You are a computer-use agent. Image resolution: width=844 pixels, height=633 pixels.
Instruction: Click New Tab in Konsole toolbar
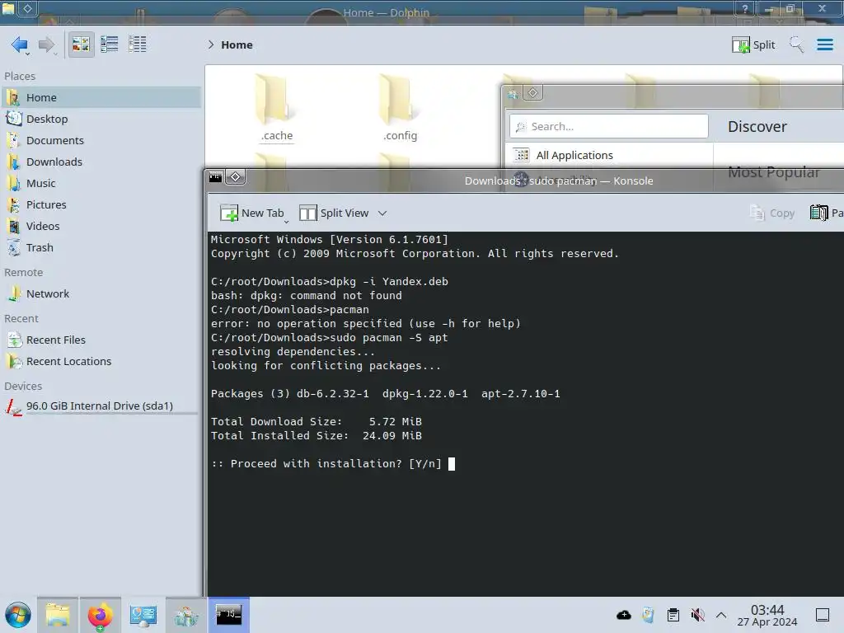pyautogui.click(x=252, y=213)
